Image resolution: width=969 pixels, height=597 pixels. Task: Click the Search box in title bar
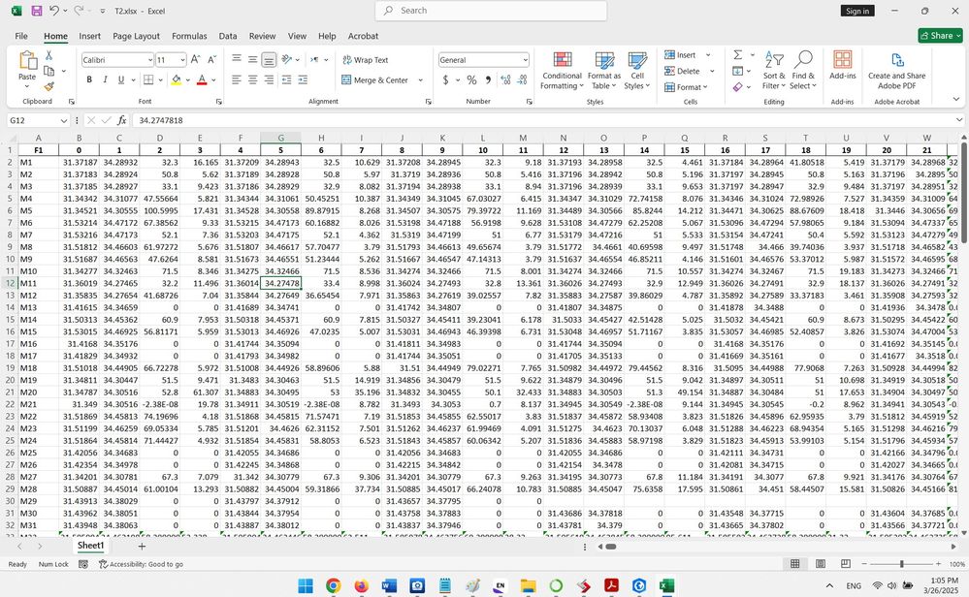(491, 11)
